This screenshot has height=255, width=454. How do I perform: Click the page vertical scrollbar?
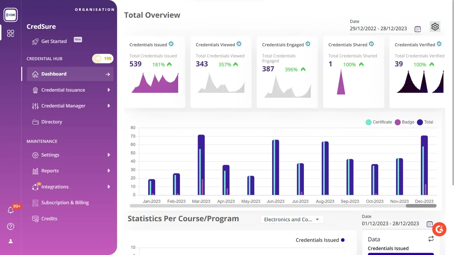pyautogui.click(x=453, y=93)
